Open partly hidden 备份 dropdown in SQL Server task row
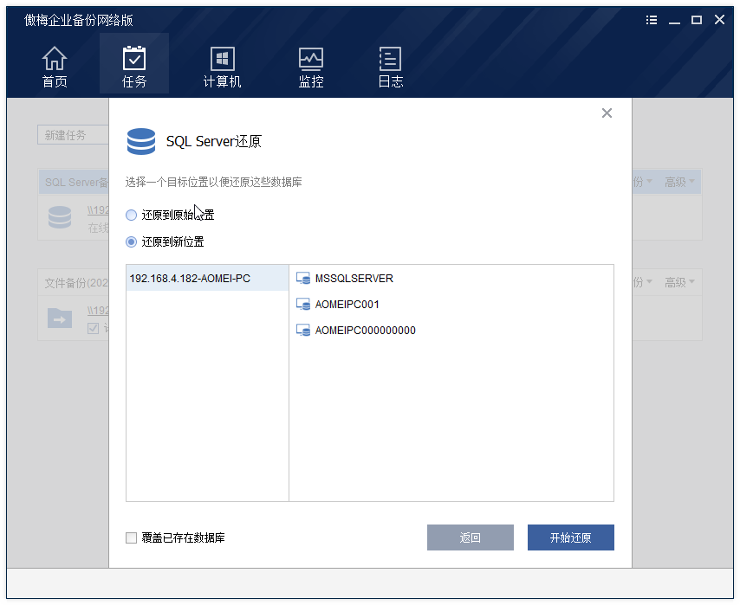 coord(643,182)
